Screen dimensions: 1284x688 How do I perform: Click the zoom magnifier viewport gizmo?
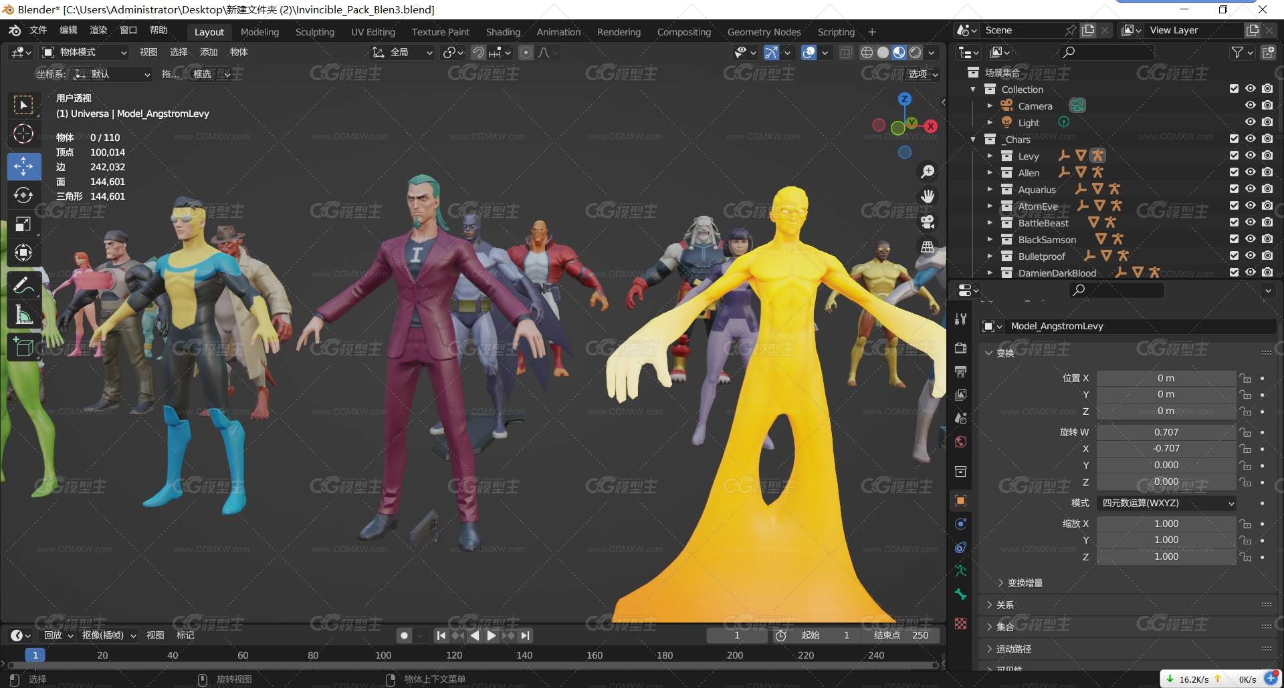pos(928,172)
